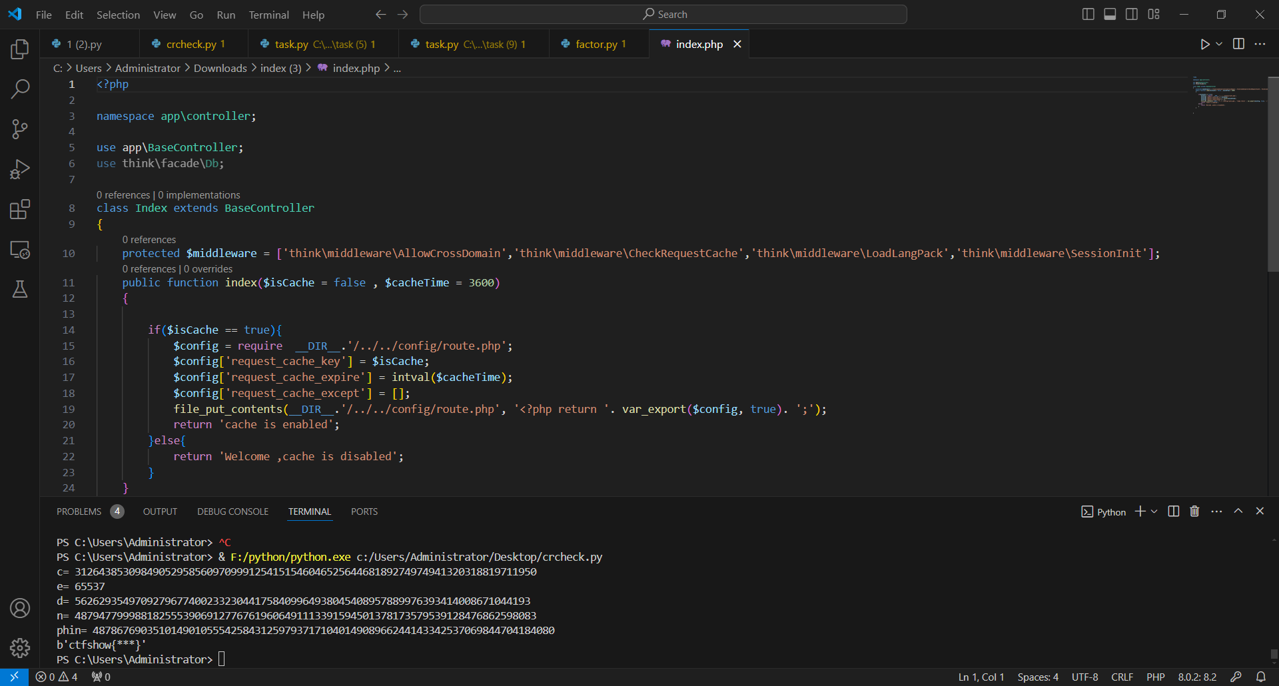The height and width of the screenshot is (686, 1279).
Task: Open the launch profile dropdown beside plus
Action: 1154,512
